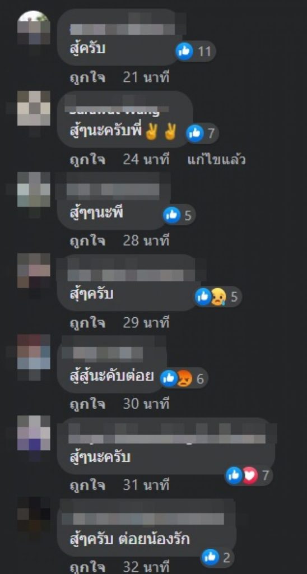Image resolution: width=307 pixels, height=574 pixels.
Task: Open avatar of the "สู้ๆๆนะพี่" commenter
Action: (34, 189)
